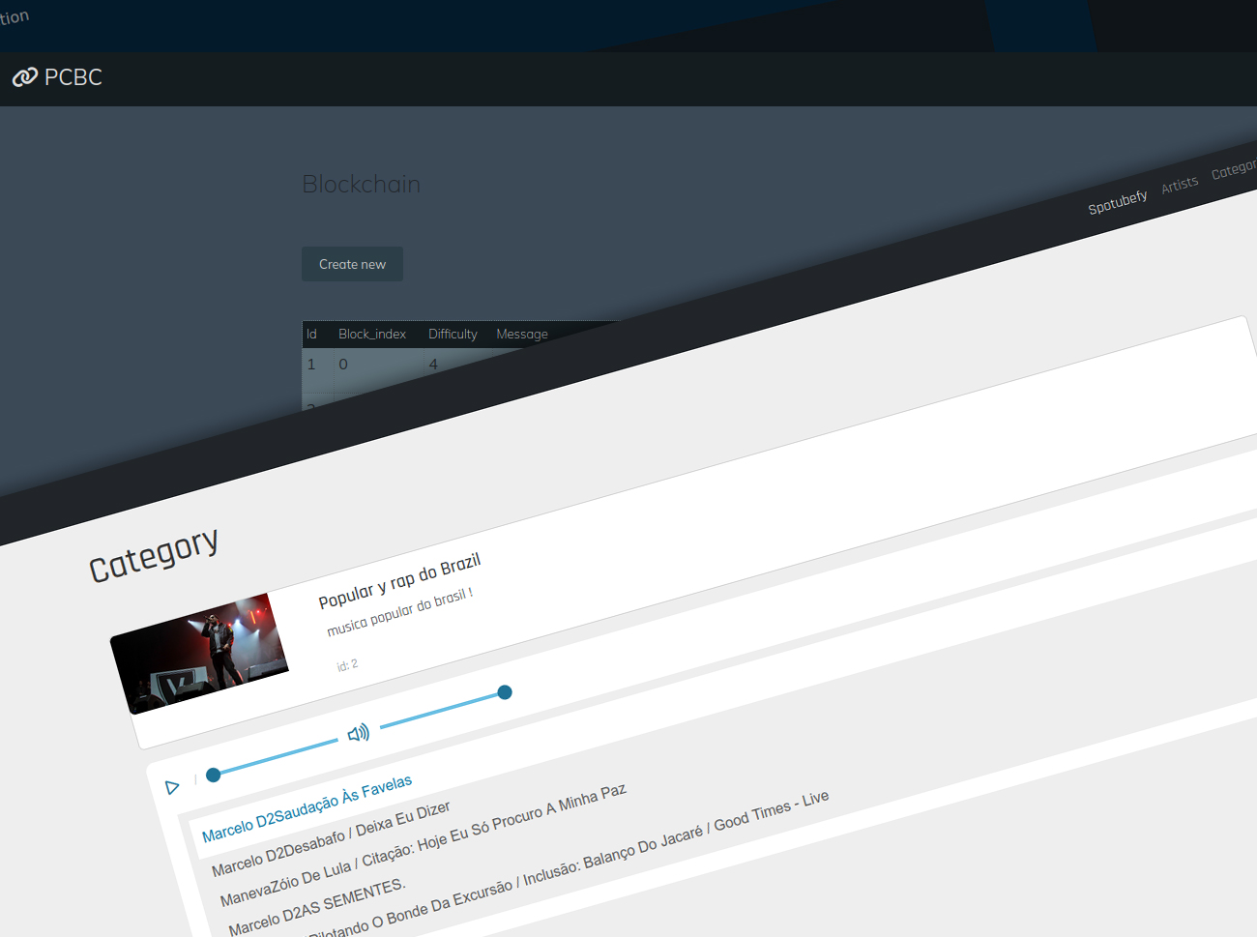This screenshot has height=937, width=1257.
Task: Click the chain link icon beside PCBC
Action: [24, 76]
